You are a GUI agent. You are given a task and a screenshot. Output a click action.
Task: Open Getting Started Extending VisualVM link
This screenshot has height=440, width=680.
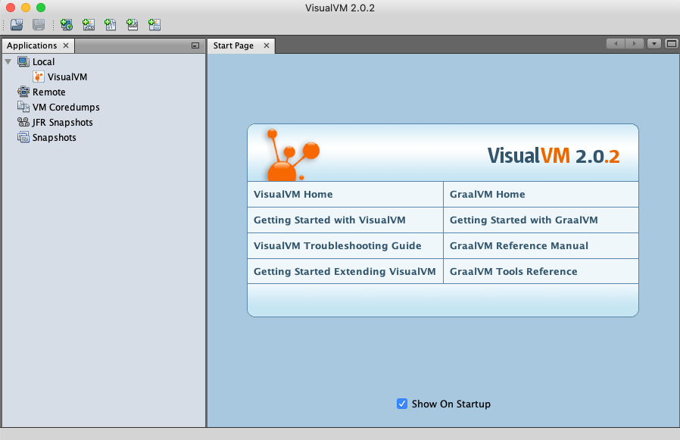pos(345,271)
